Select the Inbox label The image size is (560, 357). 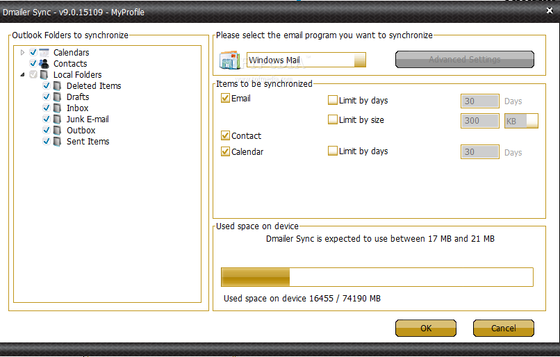tap(78, 108)
